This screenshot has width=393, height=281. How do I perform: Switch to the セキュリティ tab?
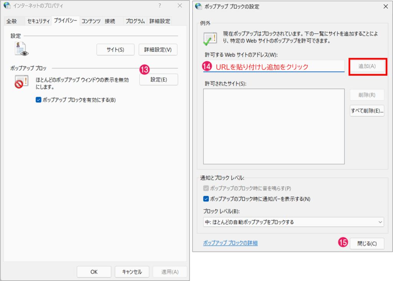pos(38,21)
